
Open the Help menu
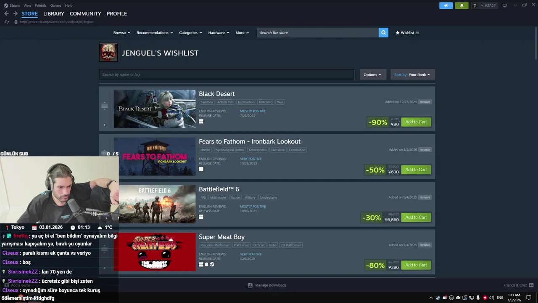click(69, 5)
